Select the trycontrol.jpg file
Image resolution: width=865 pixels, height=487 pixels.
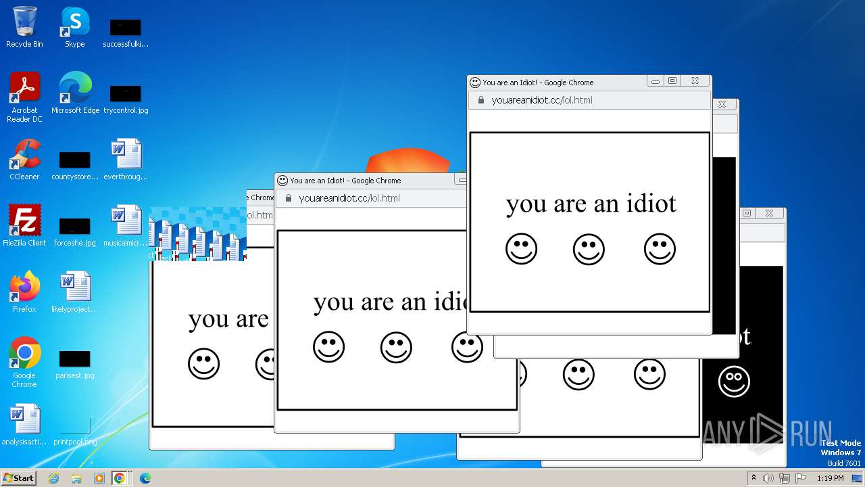point(126,99)
